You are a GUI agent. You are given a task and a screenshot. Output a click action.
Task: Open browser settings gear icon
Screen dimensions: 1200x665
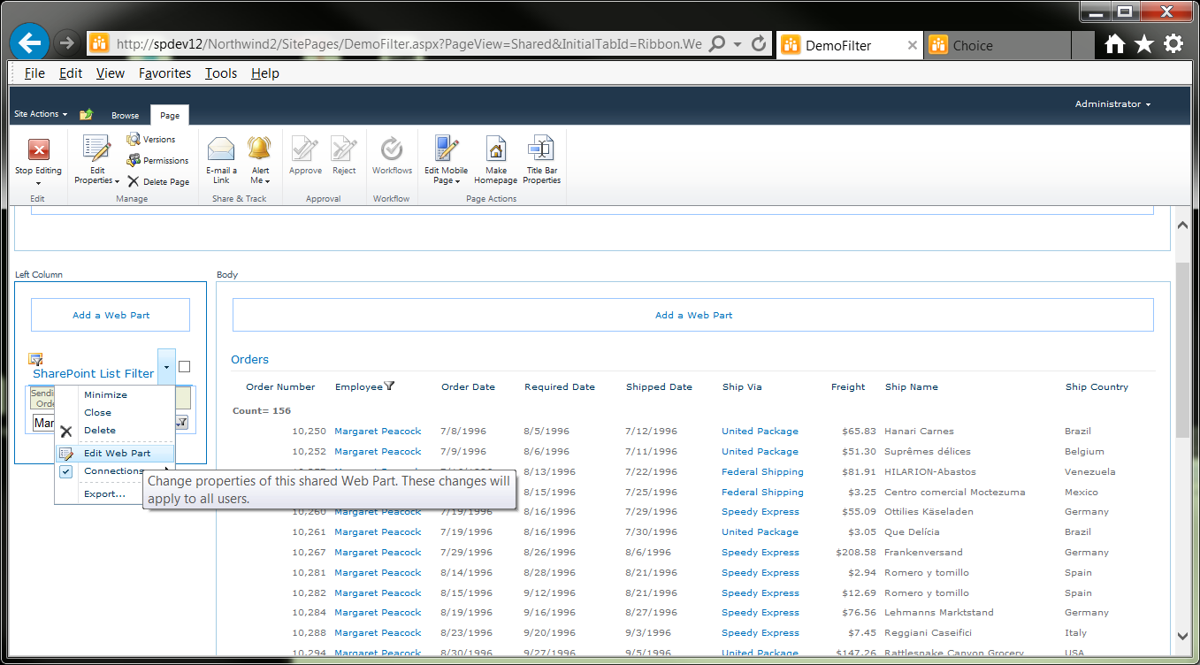pos(1173,44)
